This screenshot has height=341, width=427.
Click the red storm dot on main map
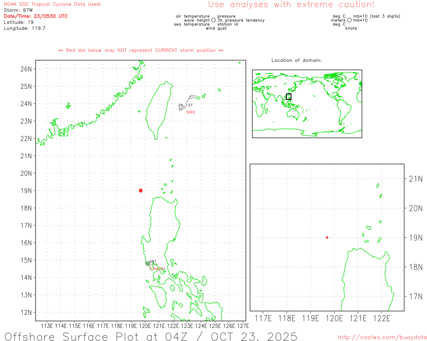click(140, 190)
